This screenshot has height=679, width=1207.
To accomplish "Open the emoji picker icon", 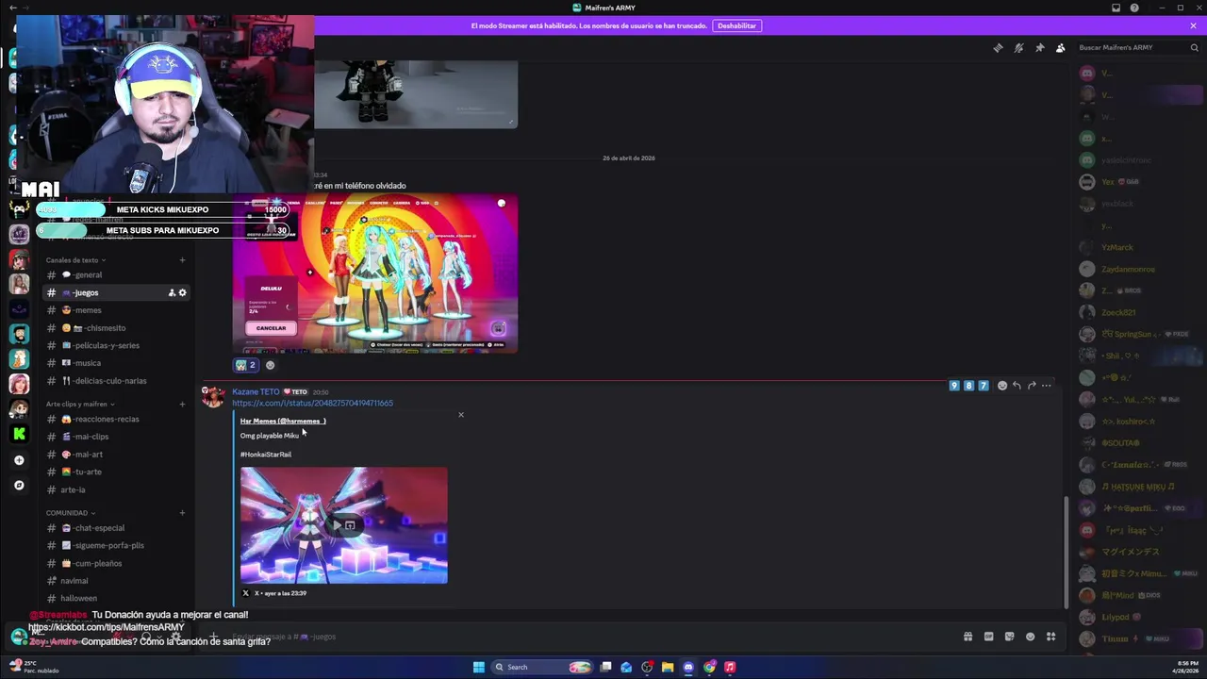I will point(1030,637).
